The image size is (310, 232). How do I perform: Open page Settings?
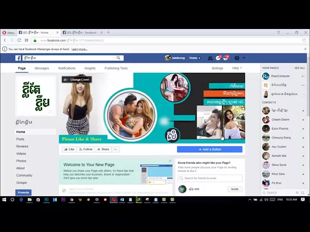coord(217,68)
